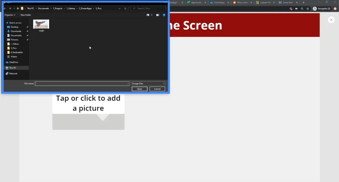Expand the File name dropdown arrow
Image resolution: width=339 pixels, height=182 pixels.
tap(128, 83)
